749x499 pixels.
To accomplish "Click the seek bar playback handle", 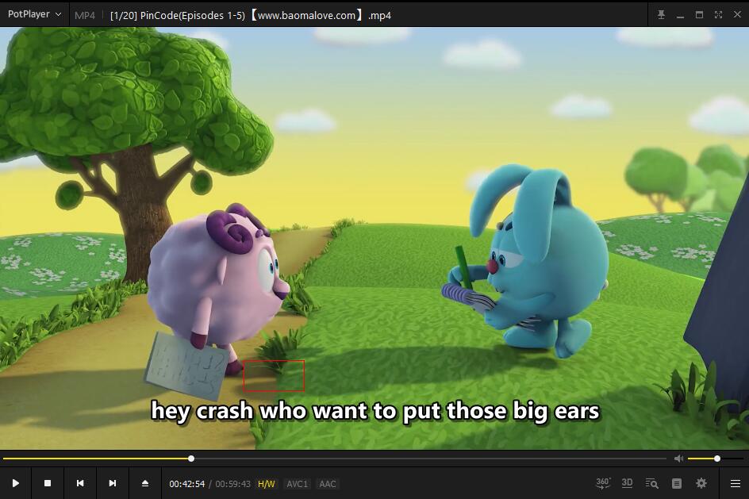I will pos(191,459).
